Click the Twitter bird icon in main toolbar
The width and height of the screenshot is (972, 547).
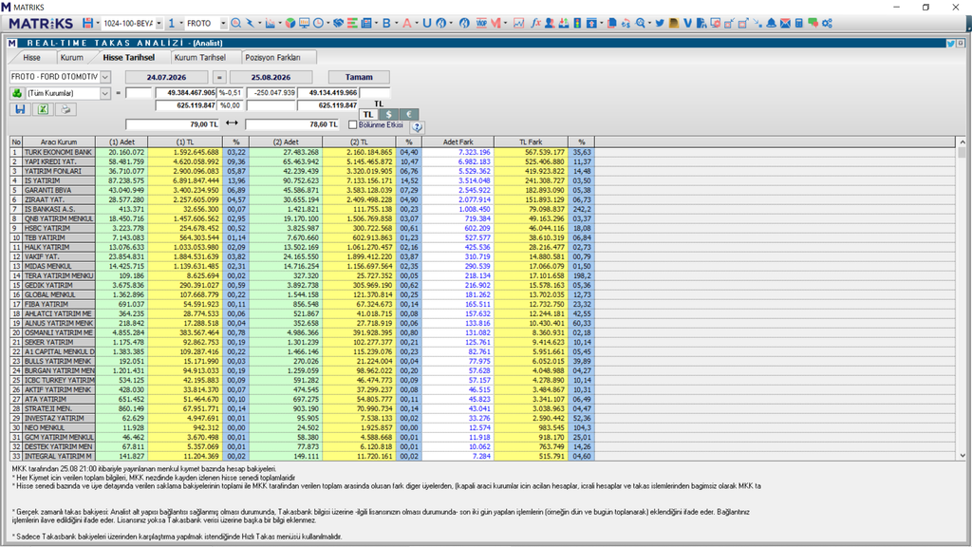[660, 23]
